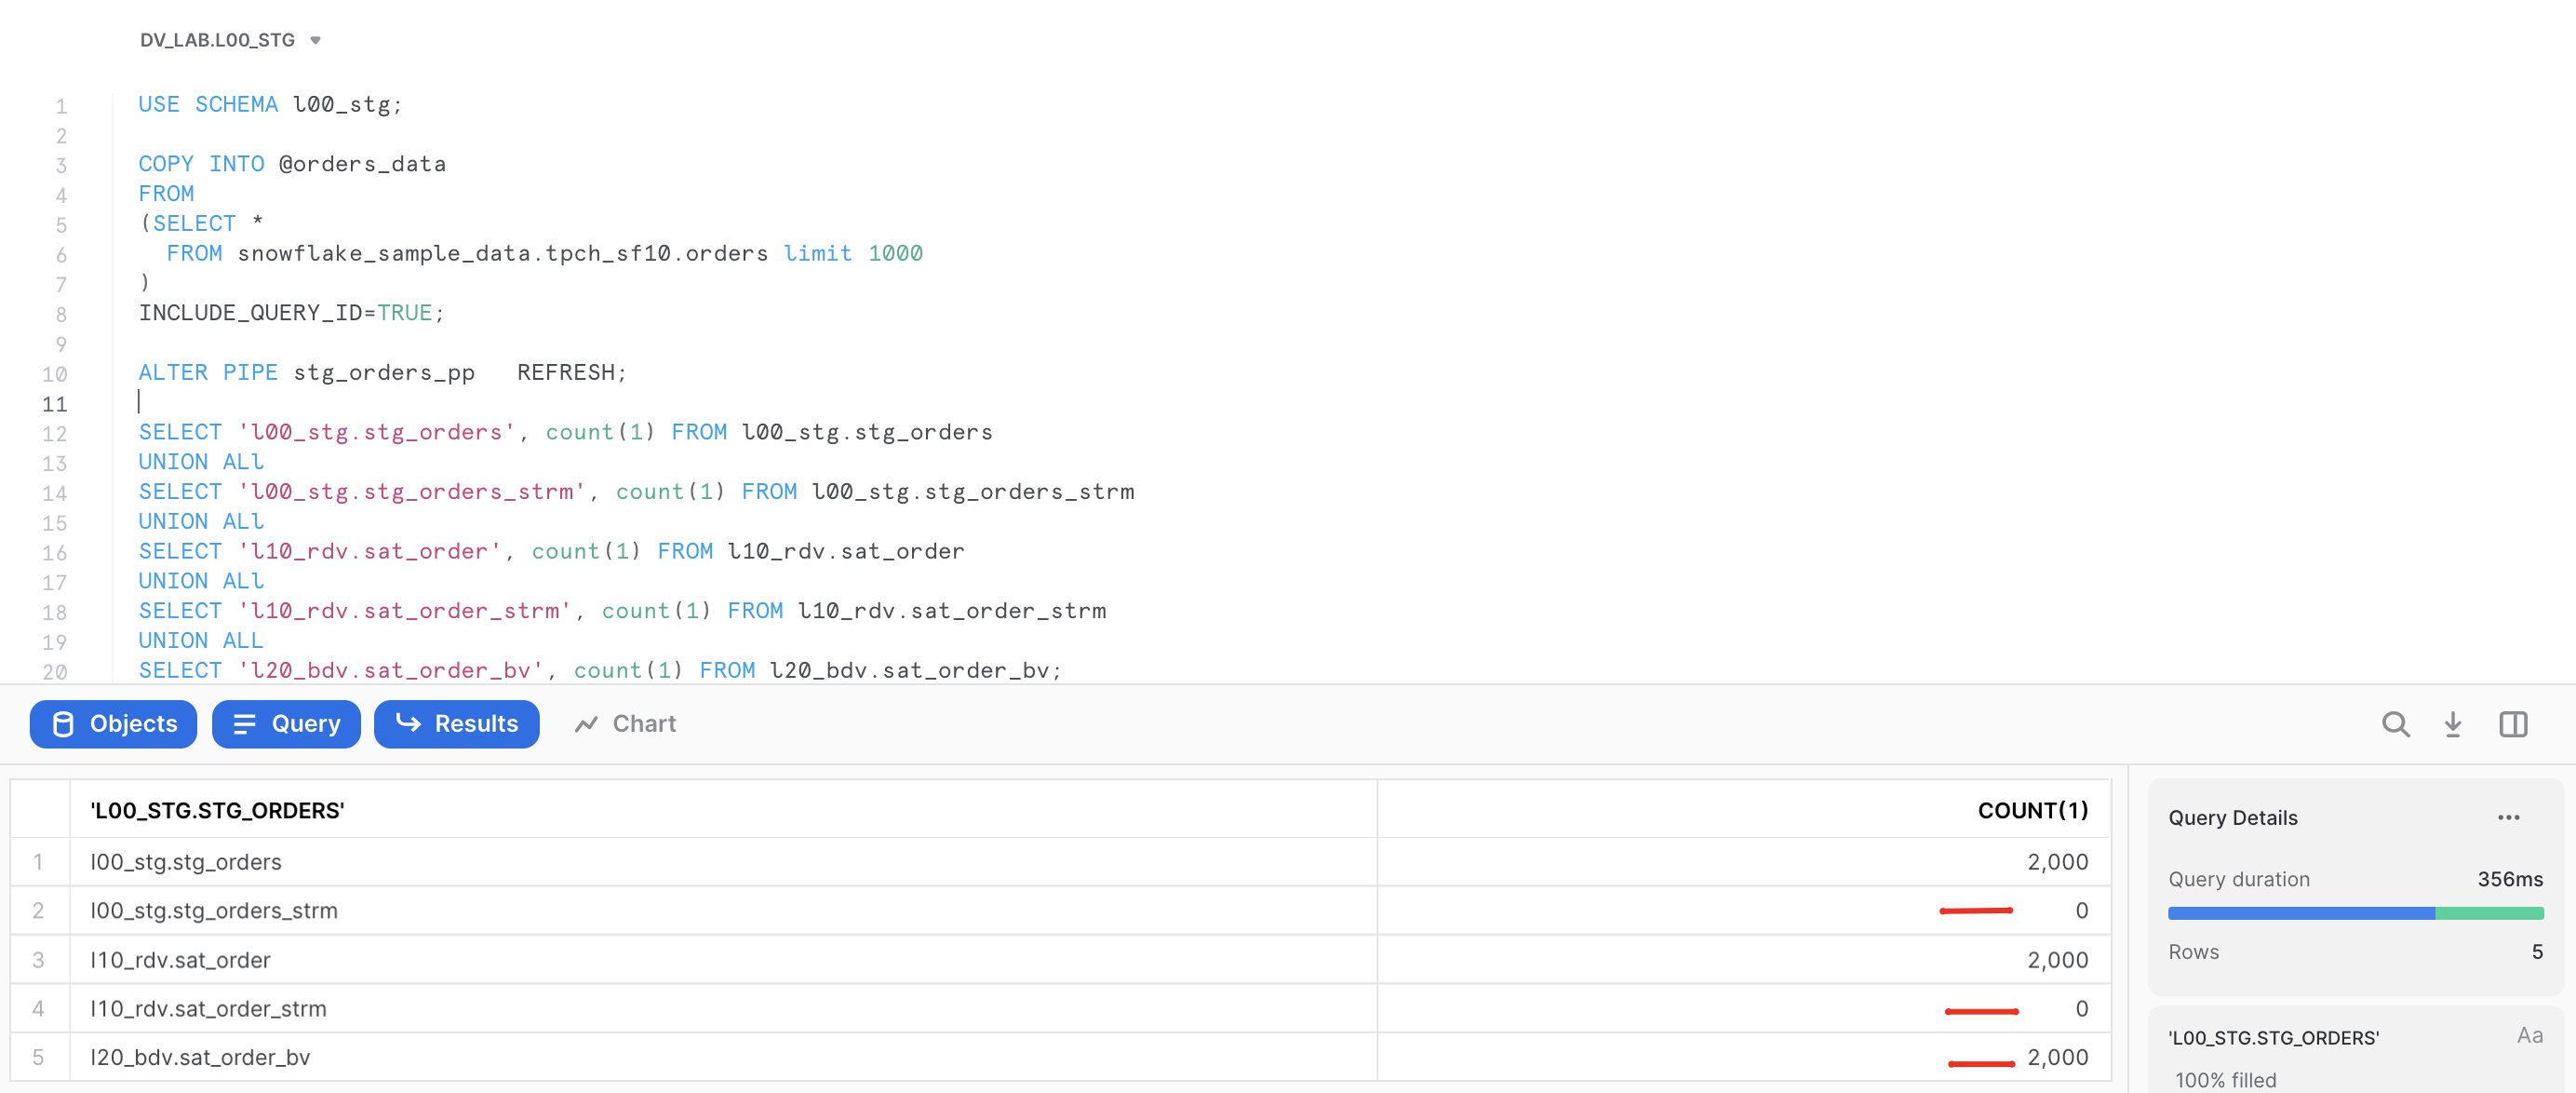Click the COUNT(1) column header

pyautogui.click(x=2032, y=810)
